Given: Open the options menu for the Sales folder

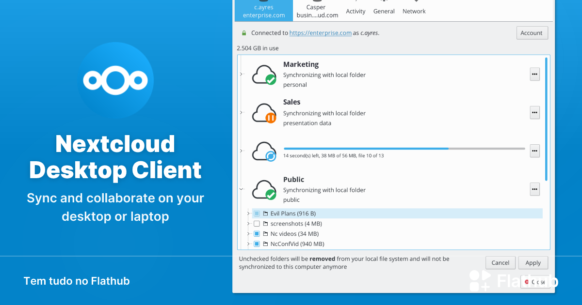Looking at the screenshot, I should tap(534, 112).
